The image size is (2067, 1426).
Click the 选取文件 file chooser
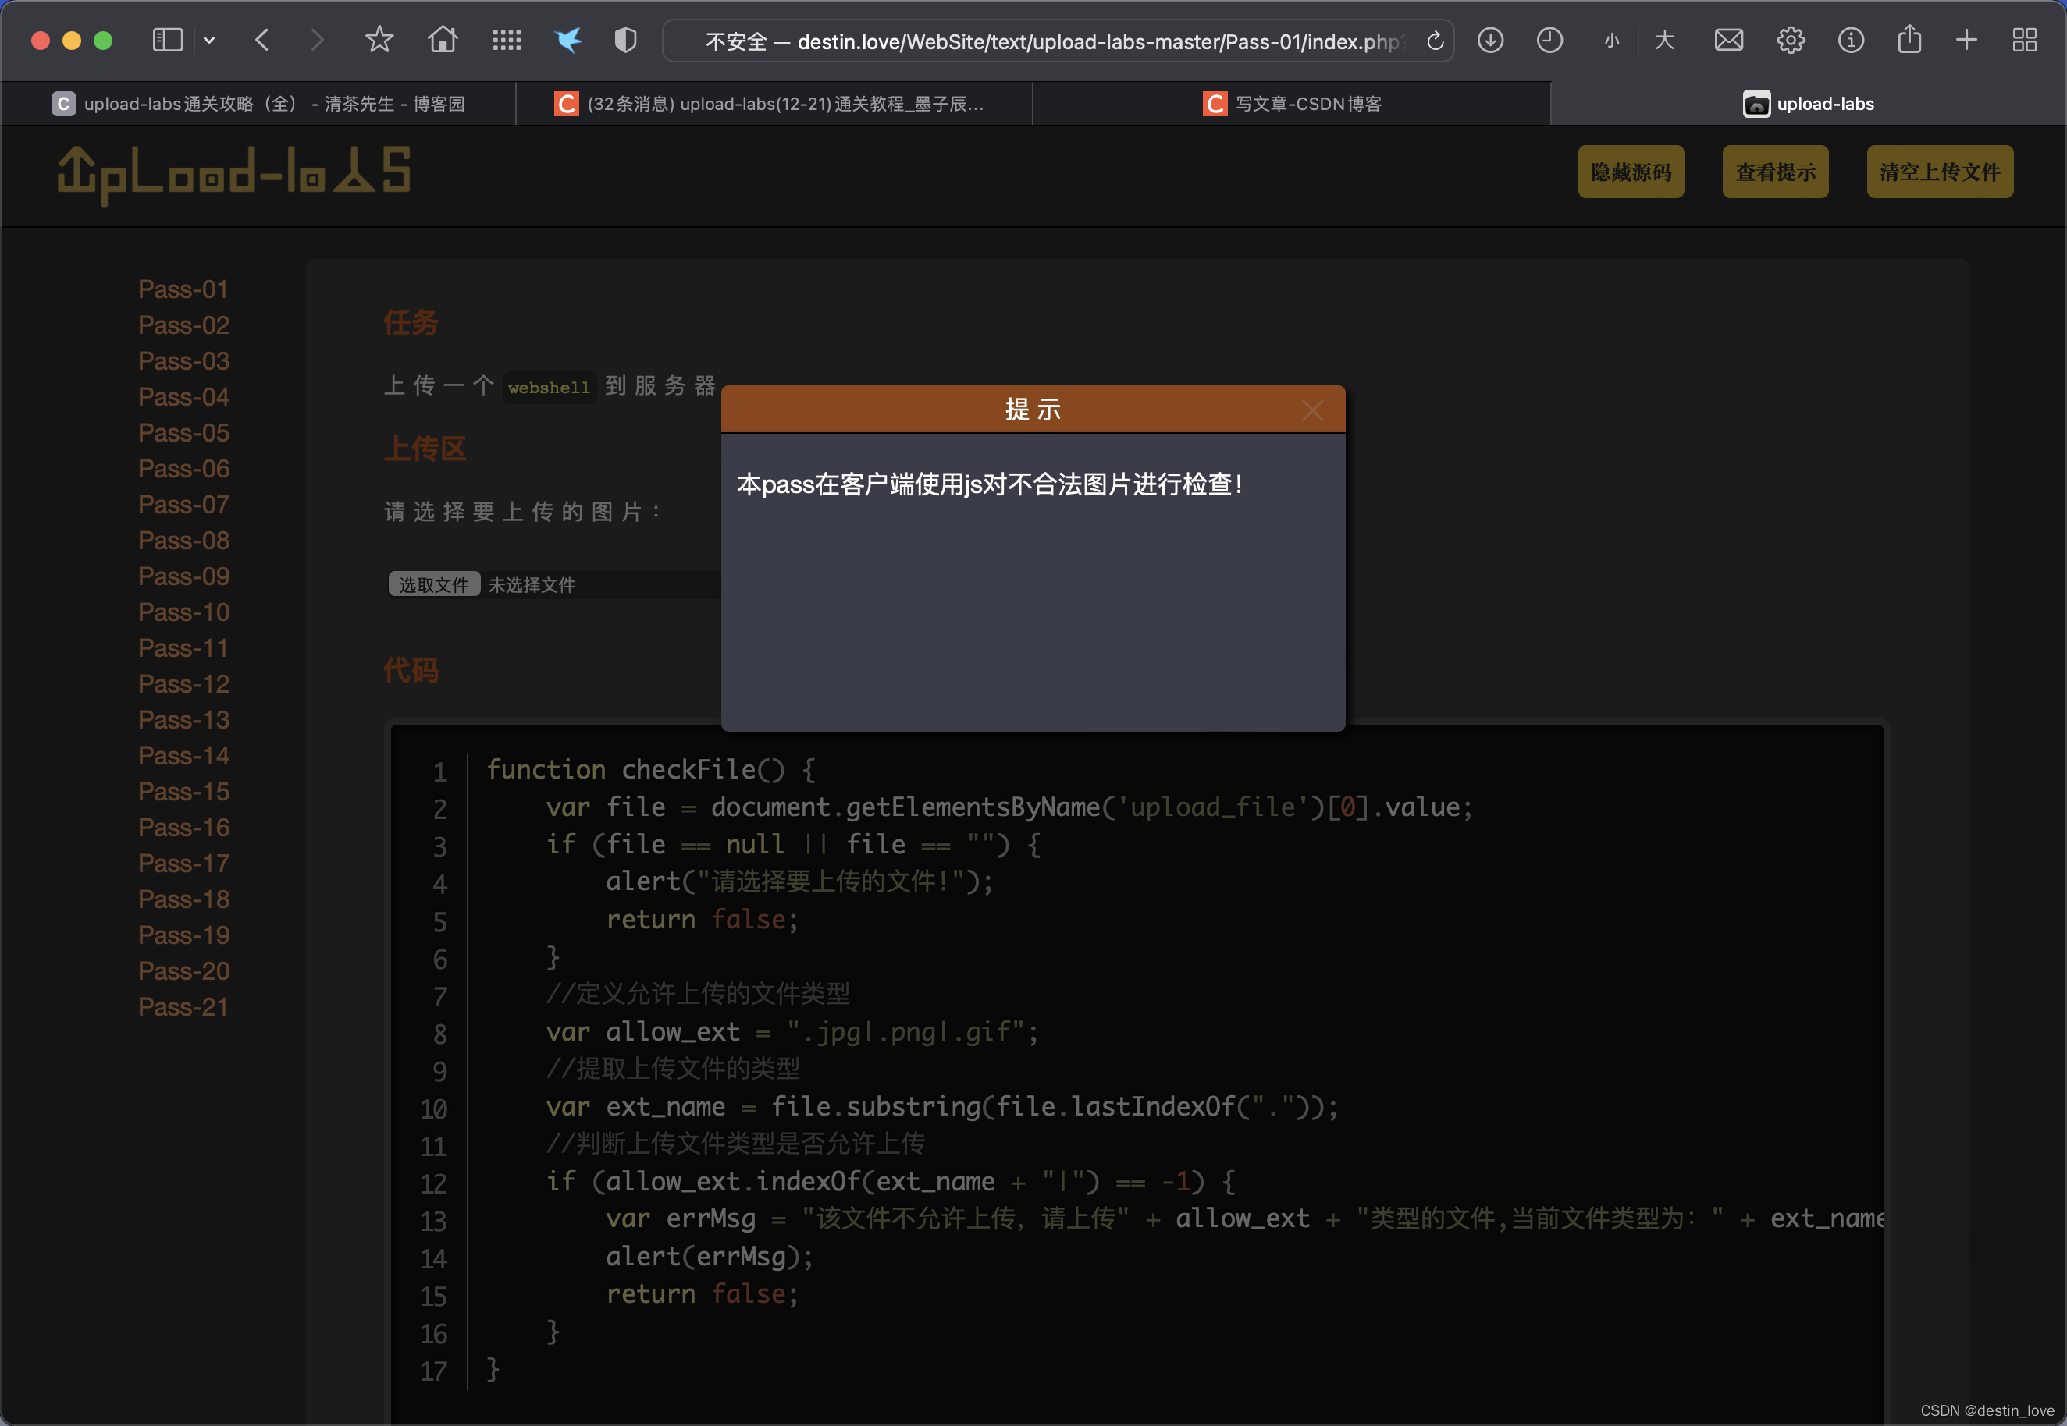coord(433,584)
